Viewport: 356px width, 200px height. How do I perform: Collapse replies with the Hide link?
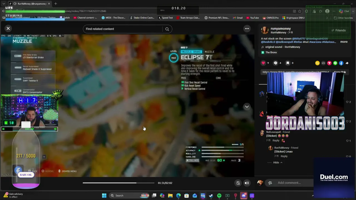coord(278,162)
